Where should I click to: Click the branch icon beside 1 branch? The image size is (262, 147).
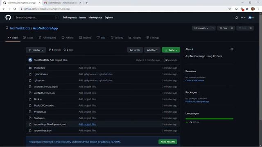pos(50,50)
